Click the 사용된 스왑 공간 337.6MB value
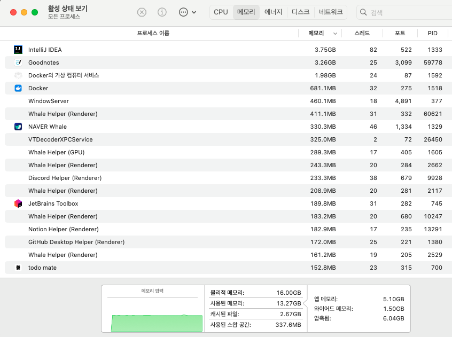Screen dimensions: 452x337 point(289,325)
